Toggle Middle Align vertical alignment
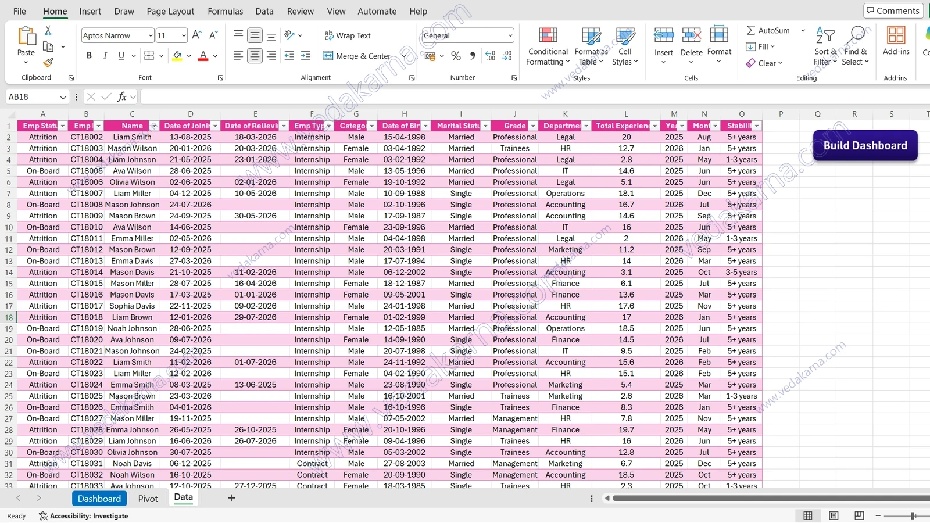This screenshot has width=930, height=523. pyautogui.click(x=255, y=35)
